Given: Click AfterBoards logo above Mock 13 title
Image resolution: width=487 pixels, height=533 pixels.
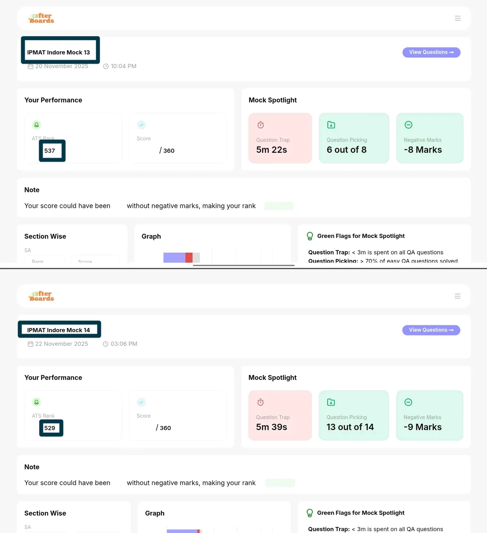Looking at the screenshot, I should pos(41,18).
